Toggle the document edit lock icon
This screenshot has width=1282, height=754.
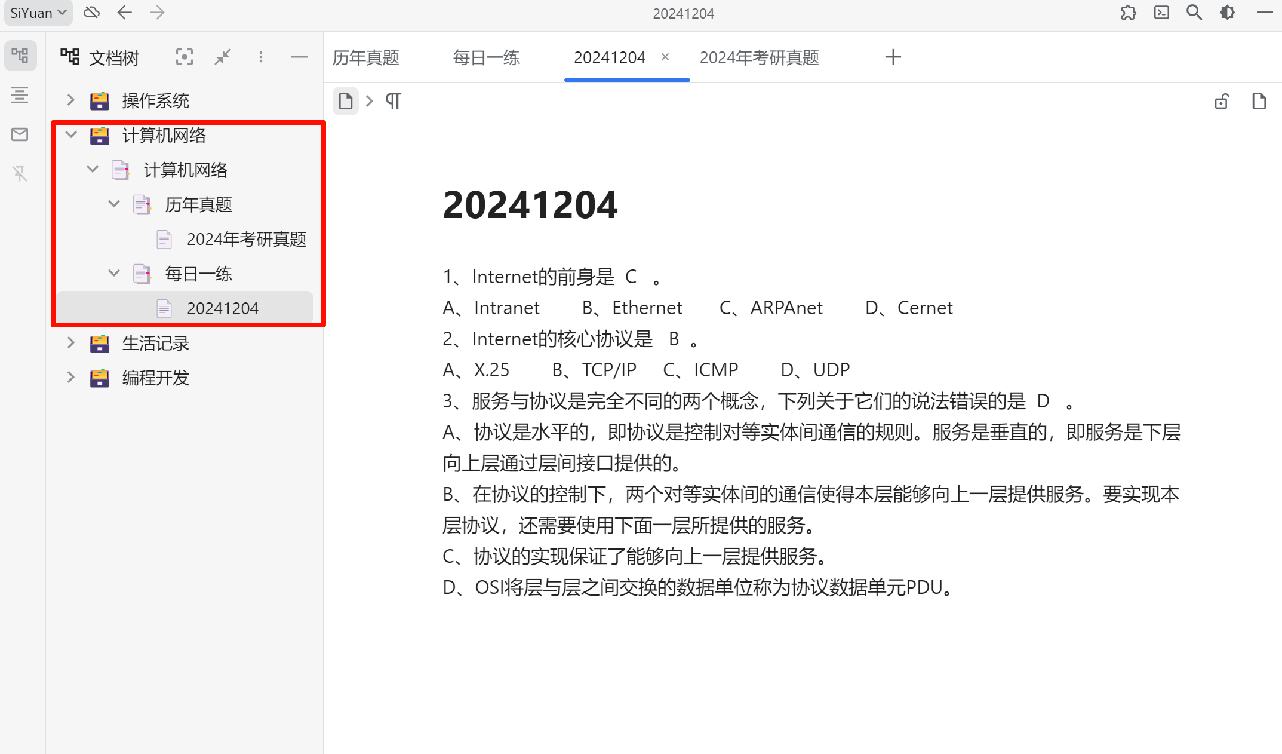click(x=1222, y=102)
